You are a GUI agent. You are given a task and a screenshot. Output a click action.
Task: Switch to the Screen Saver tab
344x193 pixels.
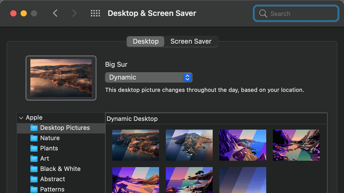point(191,42)
